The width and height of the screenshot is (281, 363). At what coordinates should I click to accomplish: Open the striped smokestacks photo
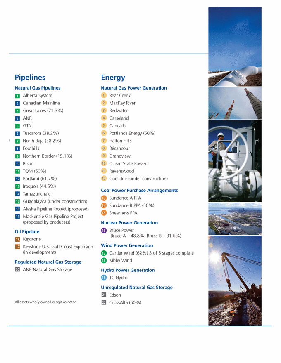[235, 103]
